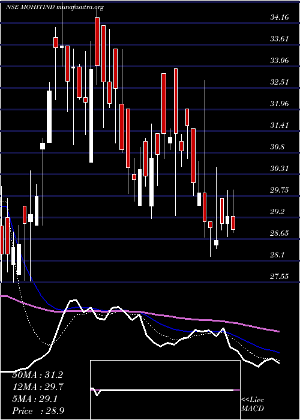Viewport: 300px width, 420px height.
Task: Click the 12MA : 29.7 legend text
Action: [38, 387]
